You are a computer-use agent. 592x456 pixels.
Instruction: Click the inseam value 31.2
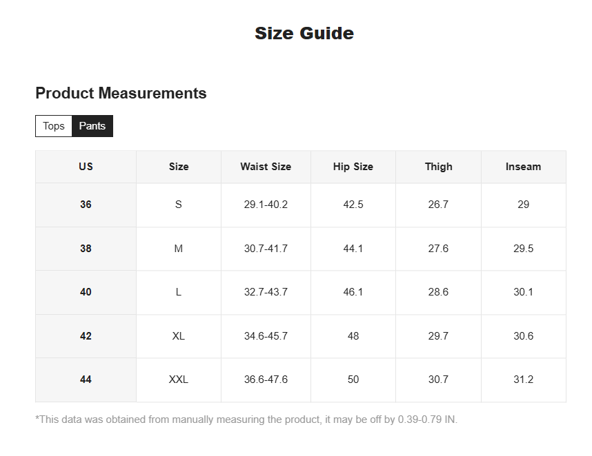click(523, 380)
